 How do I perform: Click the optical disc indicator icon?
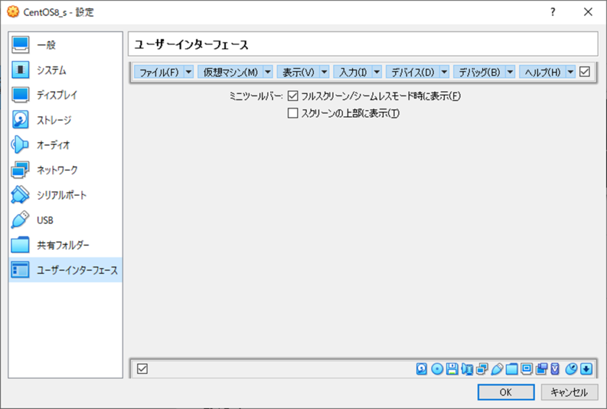(x=437, y=369)
